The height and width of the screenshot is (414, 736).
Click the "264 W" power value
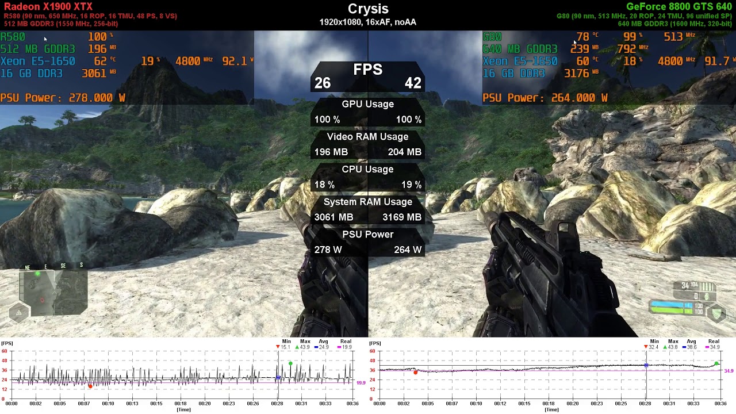pos(408,250)
